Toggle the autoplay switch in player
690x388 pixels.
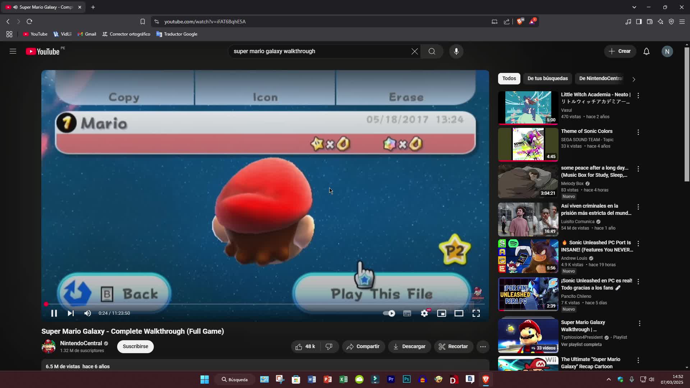tap(389, 313)
